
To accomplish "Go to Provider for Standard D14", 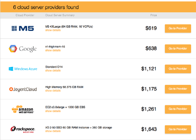I will coord(178,69).
